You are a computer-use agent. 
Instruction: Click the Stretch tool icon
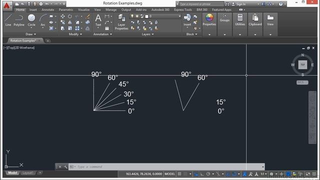62,28
